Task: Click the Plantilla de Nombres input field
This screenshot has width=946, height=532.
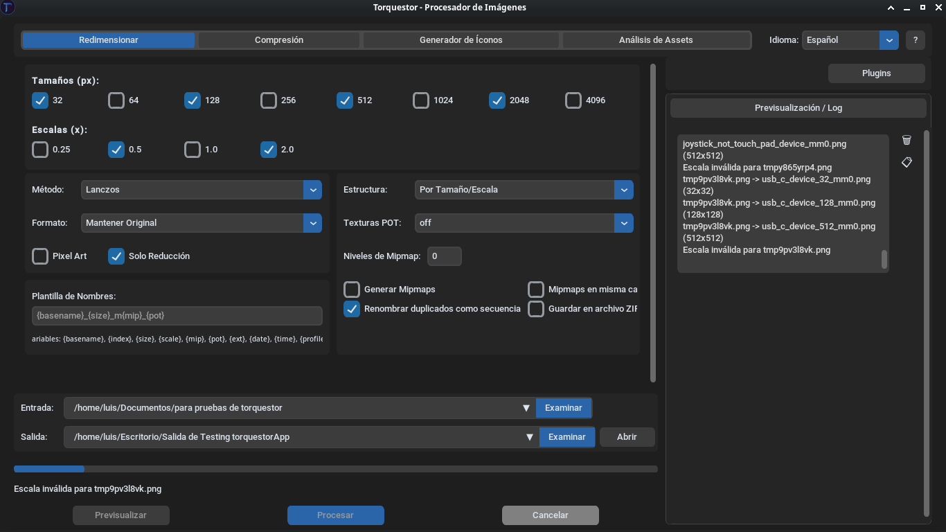Action: coord(177,315)
